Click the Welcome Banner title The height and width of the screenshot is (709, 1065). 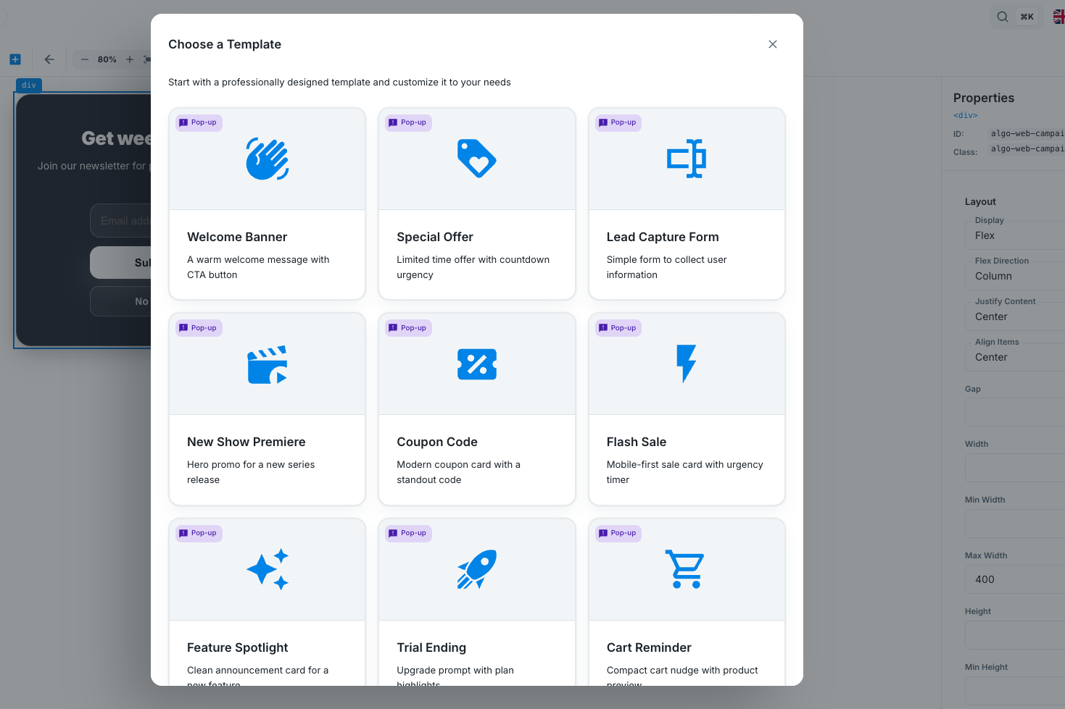[237, 237]
